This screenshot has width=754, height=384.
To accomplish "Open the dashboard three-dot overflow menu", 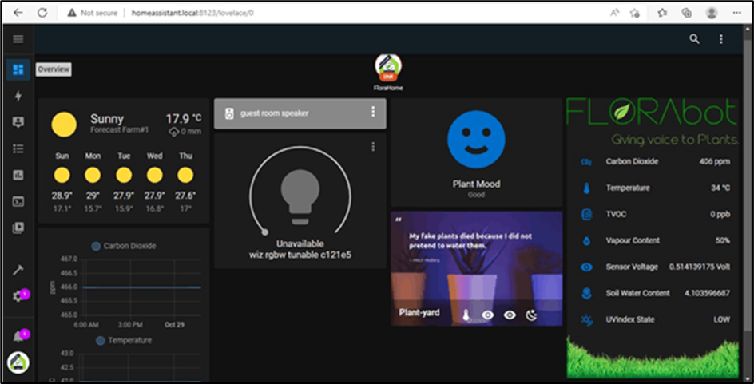I will coord(720,39).
